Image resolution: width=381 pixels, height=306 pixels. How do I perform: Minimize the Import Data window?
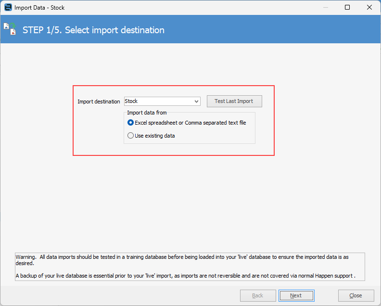point(325,8)
